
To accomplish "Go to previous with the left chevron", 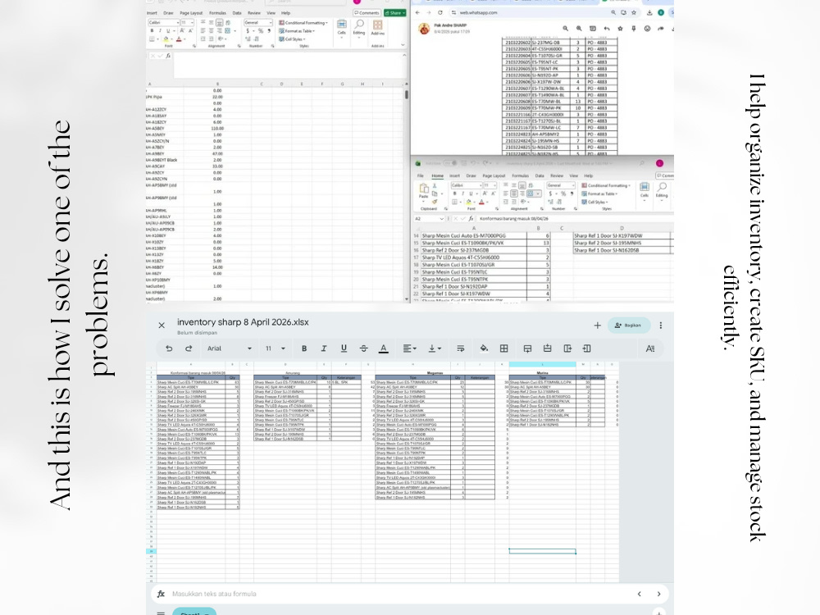I will point(639,594).
